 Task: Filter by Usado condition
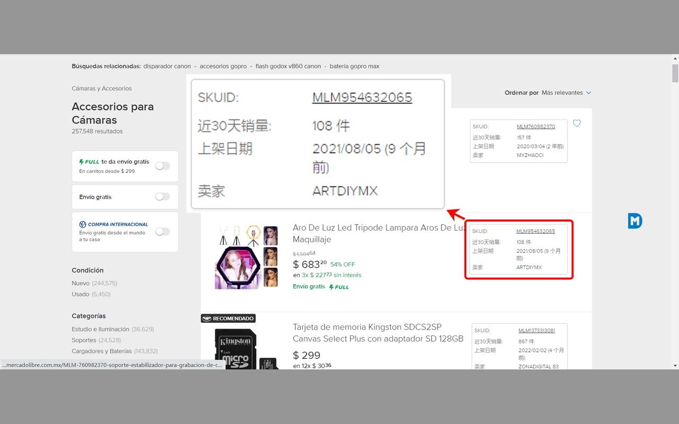(81, 294)
